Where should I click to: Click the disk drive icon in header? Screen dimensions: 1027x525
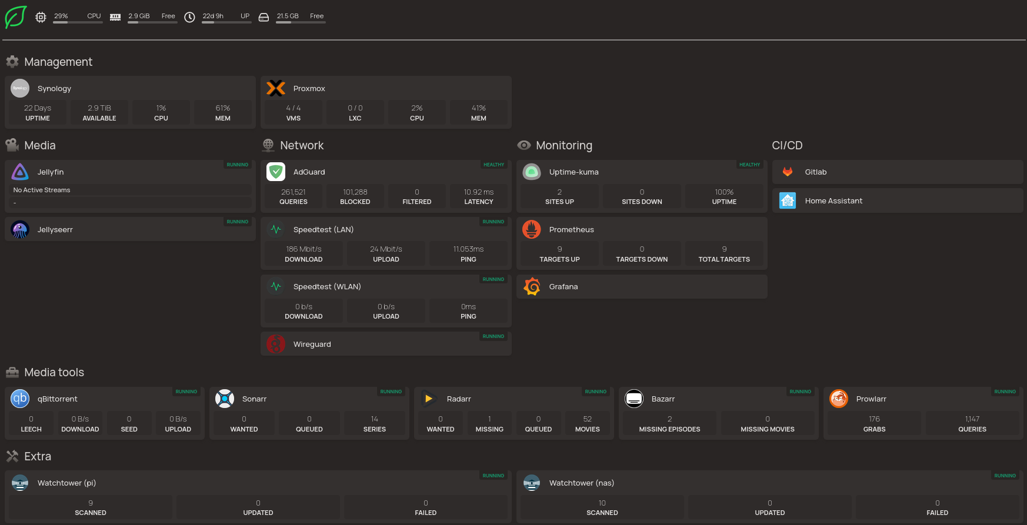coord(264,18)
